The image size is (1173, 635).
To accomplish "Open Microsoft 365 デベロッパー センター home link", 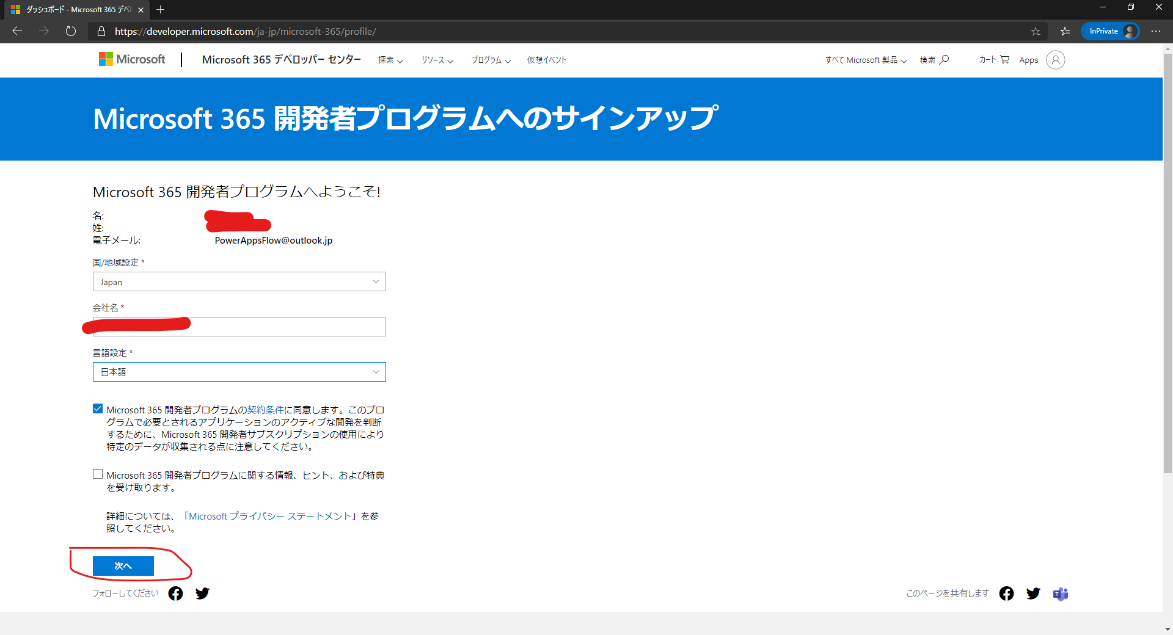I will pos(281,59).
